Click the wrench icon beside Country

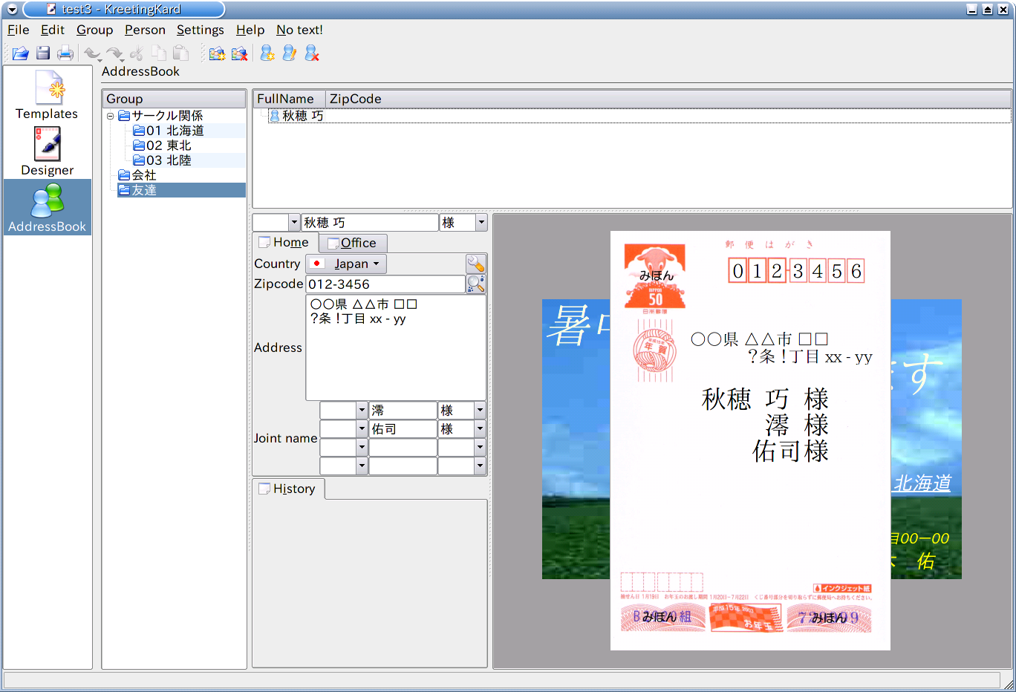tap(476, 264)
